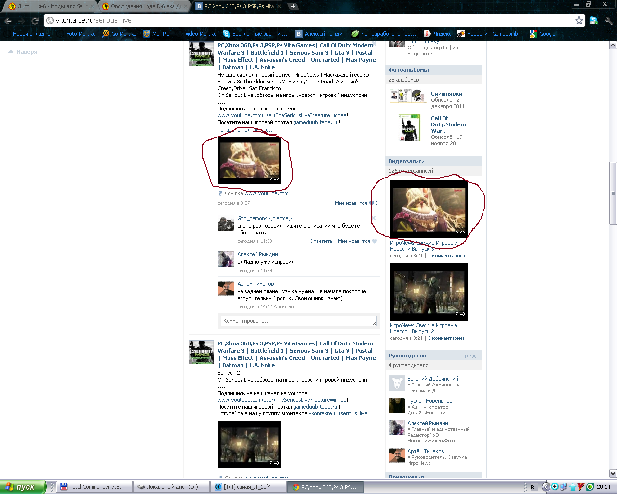Expand hidden system tray icons arrow

pyautogui.click(x=545, y=487)
